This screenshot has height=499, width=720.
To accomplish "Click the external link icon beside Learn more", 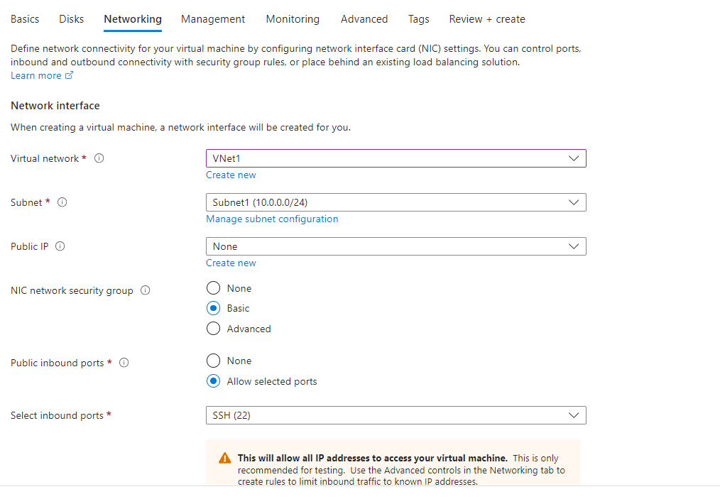I will click(x=69, y=75).
